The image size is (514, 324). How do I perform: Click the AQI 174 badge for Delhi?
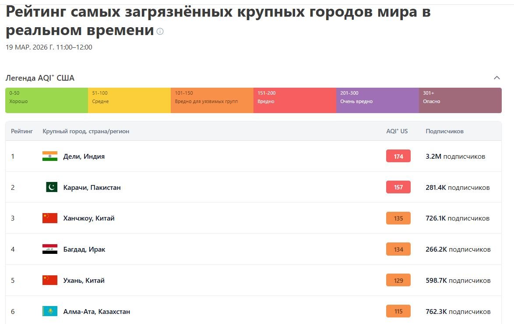398,156
